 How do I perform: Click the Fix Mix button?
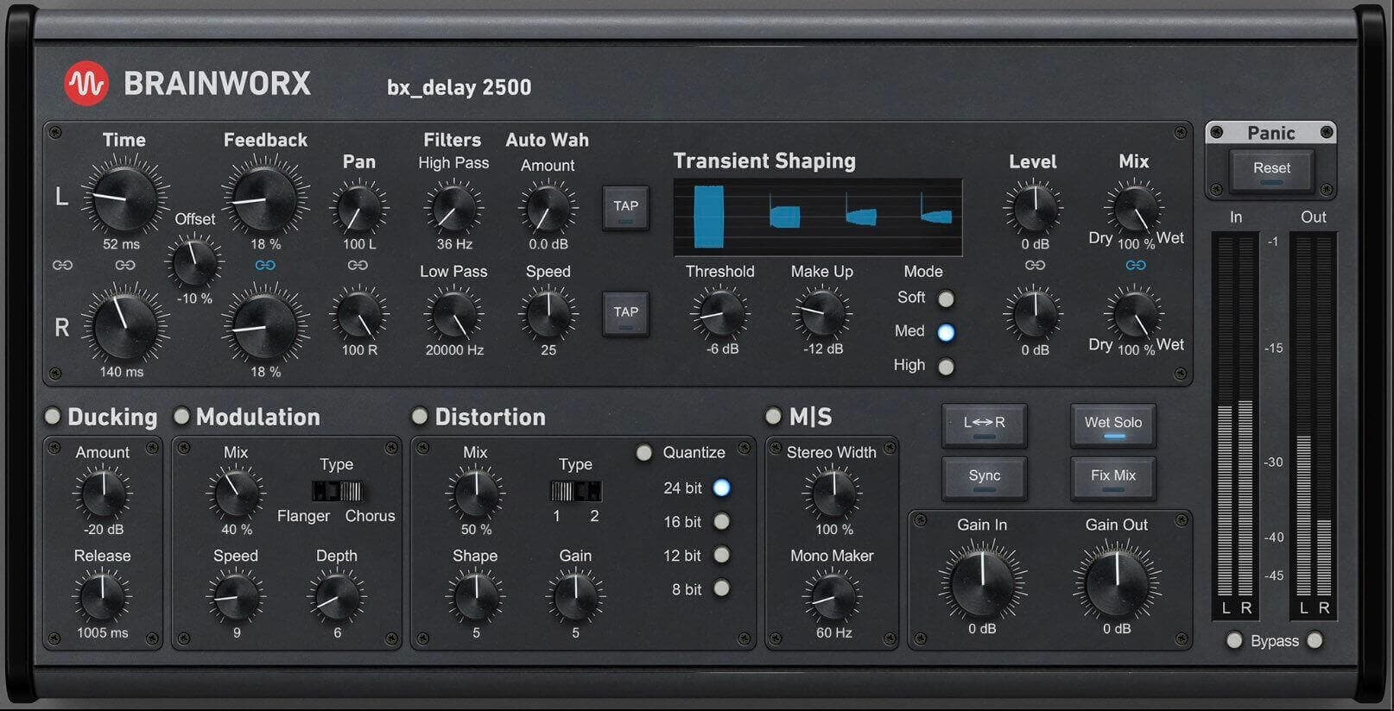[x=1113, y=478]
